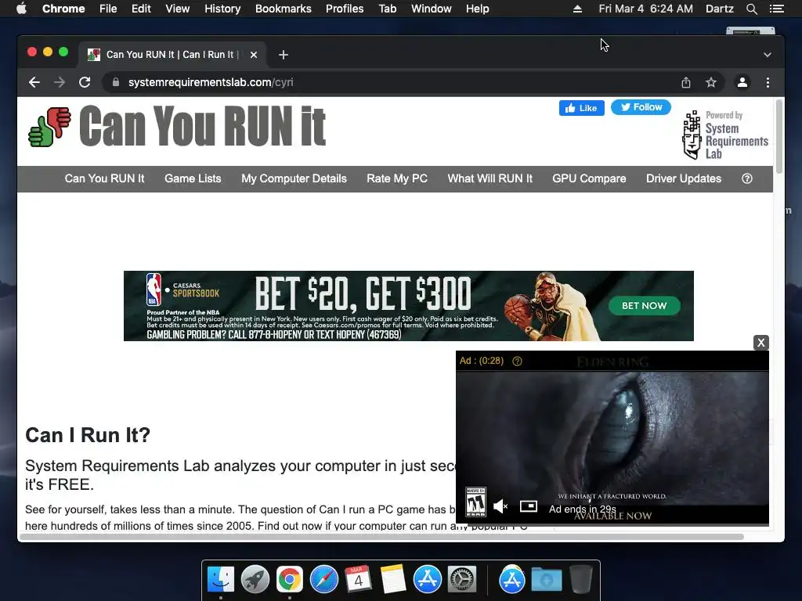Screen dimensions: 802x601
Task: Reload the Can You RUN It page
Action: [x=85, y=82]
